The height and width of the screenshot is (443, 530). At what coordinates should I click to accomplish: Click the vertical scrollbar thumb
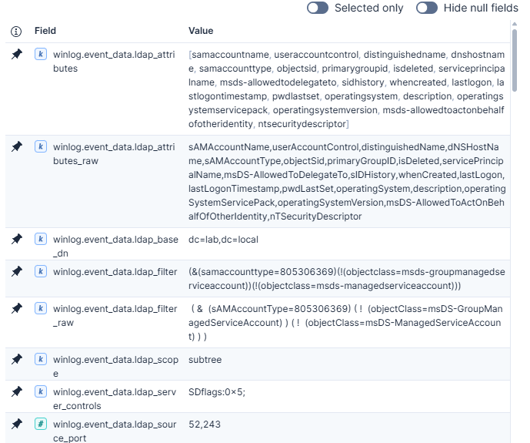(515, 60)
